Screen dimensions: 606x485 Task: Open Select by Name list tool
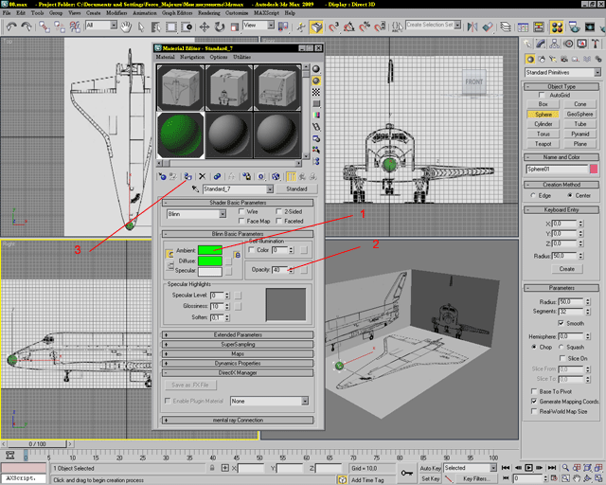pos(155,27)
